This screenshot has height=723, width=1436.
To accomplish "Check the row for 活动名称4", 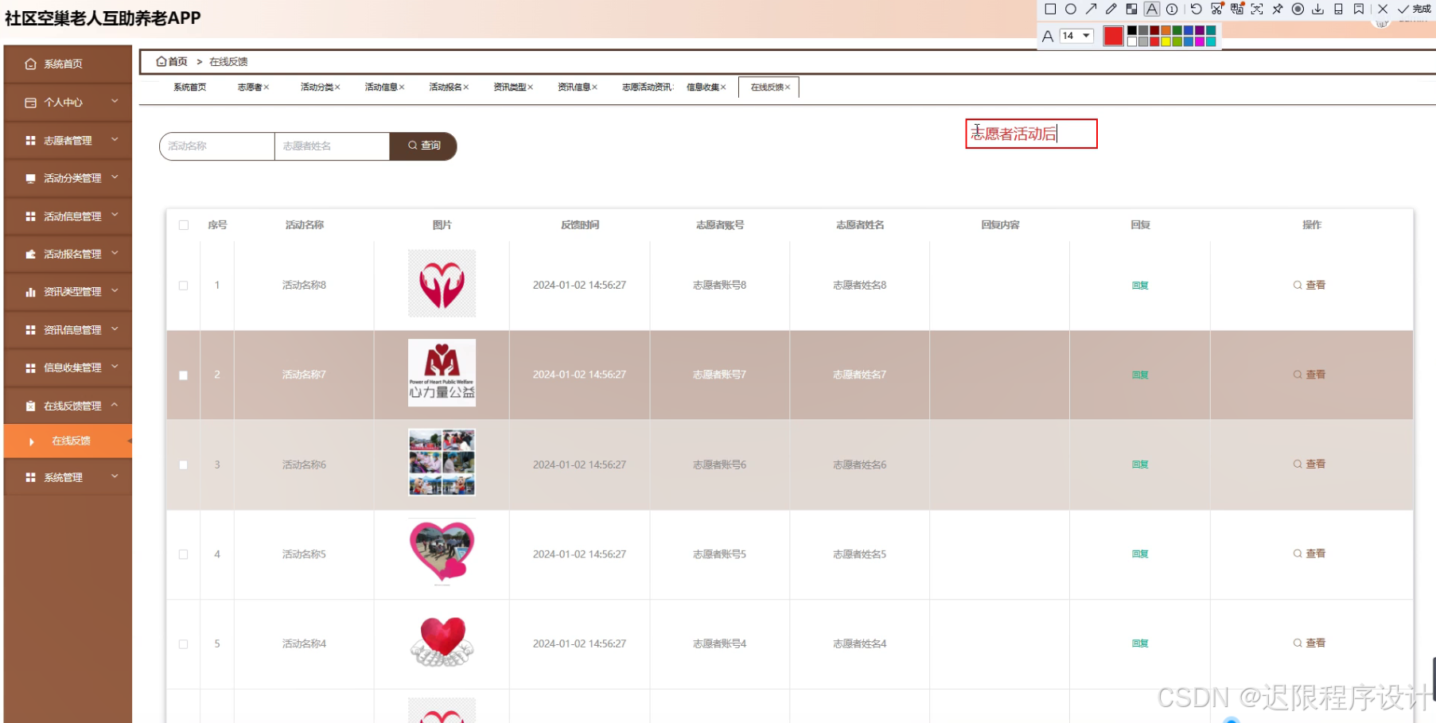I will coord(184,644).
